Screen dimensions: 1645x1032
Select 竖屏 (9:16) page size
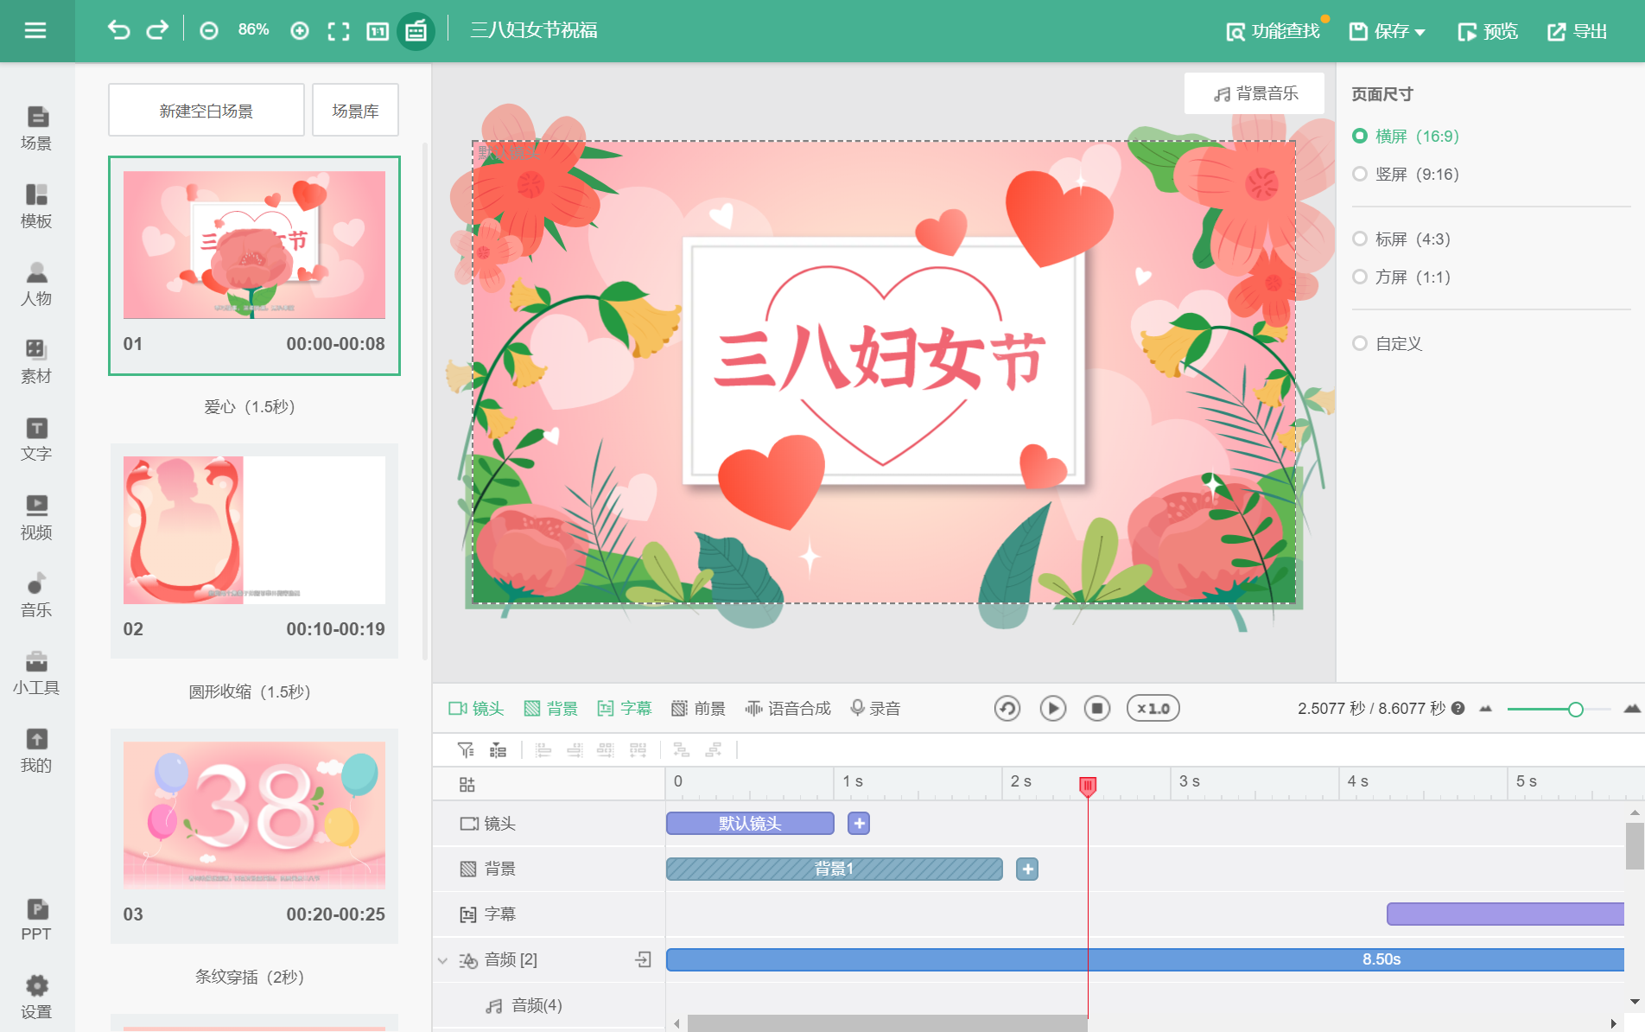[1405, 174]
